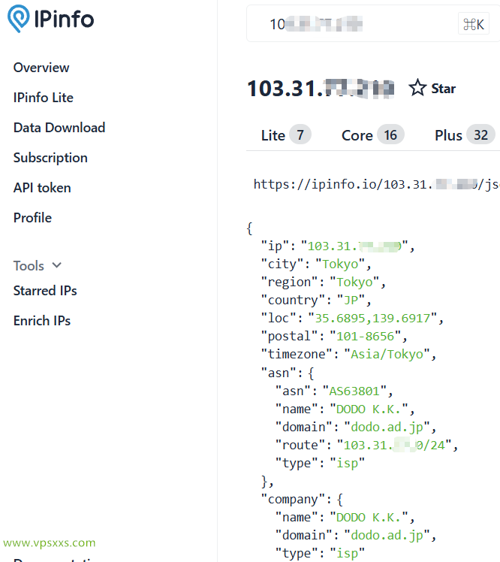Click the Plus count badge 32
The width and height of the screenshot is (500, 562).
[480, 134]
